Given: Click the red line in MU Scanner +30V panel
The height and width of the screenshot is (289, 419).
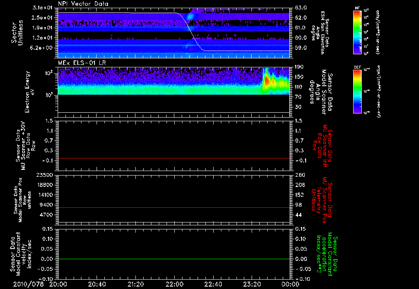Looking at the screenshot, I should click(173, 158).
